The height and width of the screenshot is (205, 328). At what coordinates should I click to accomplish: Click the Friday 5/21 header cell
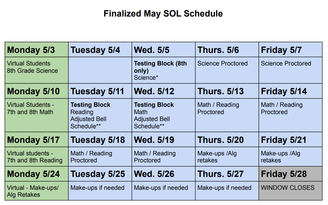point(290,140)
